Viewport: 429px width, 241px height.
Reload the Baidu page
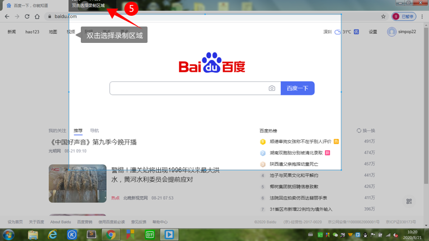pos(27,16)
